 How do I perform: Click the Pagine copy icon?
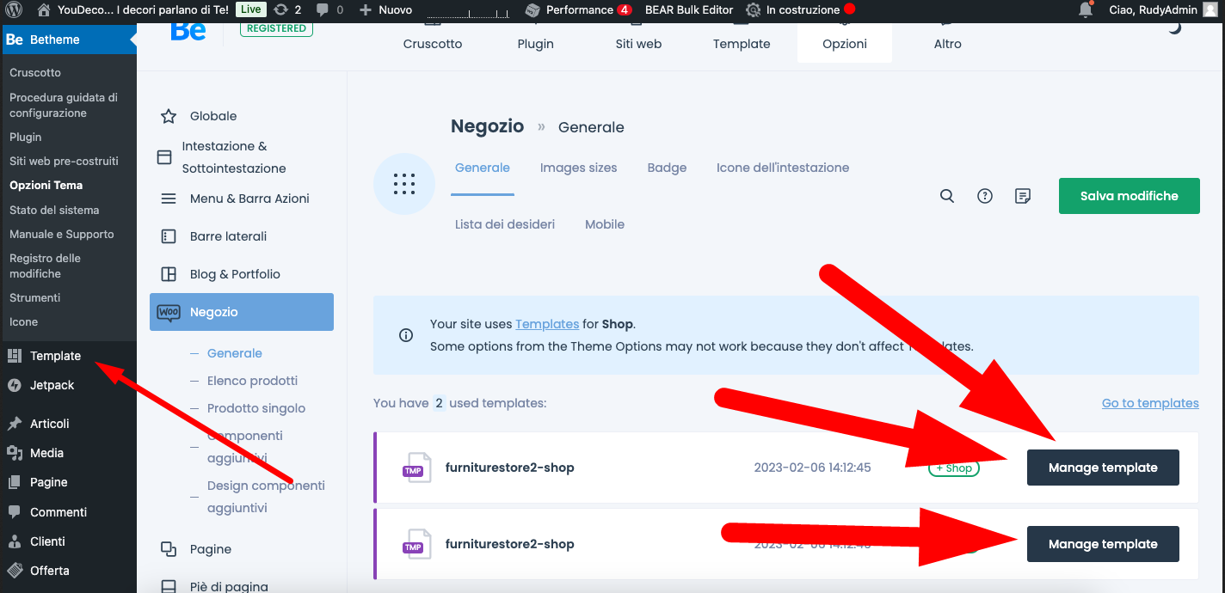click(x=169, y=549)
